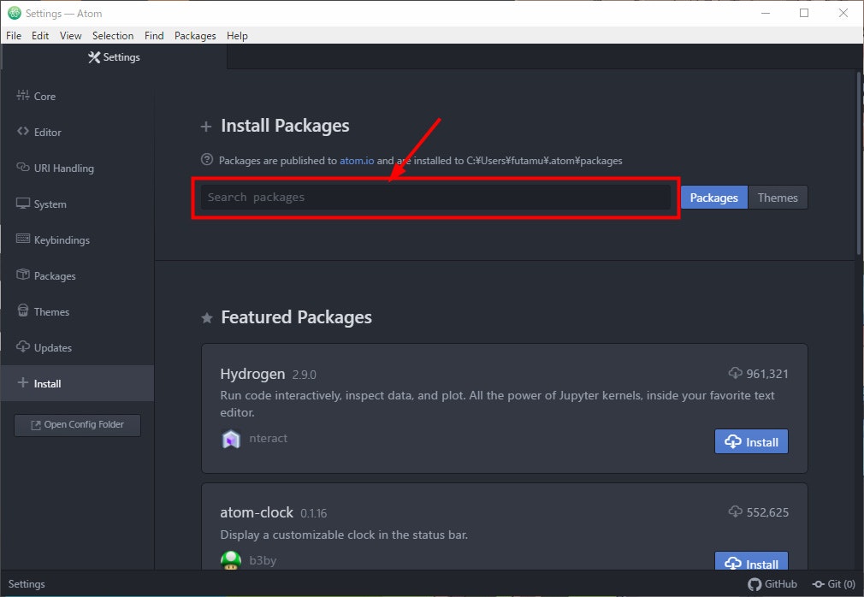Open the Editor settings section
The image size is (864, 597).
[77, 133]
